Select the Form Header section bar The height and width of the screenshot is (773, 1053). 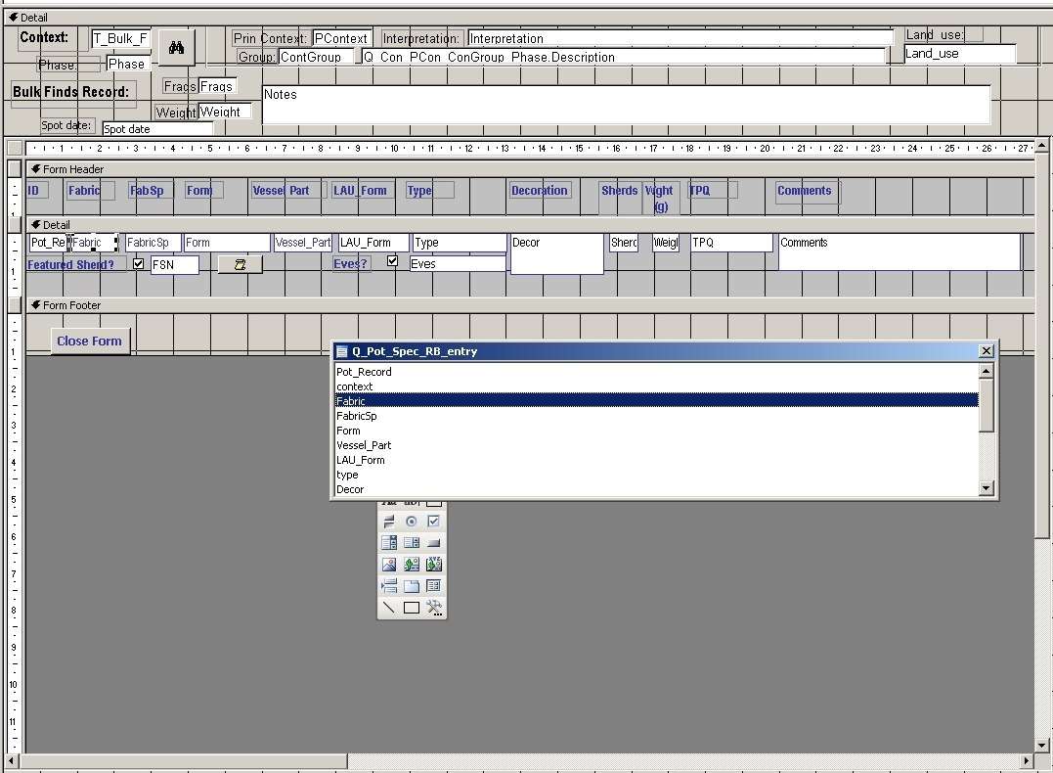[x=530, y=169]
